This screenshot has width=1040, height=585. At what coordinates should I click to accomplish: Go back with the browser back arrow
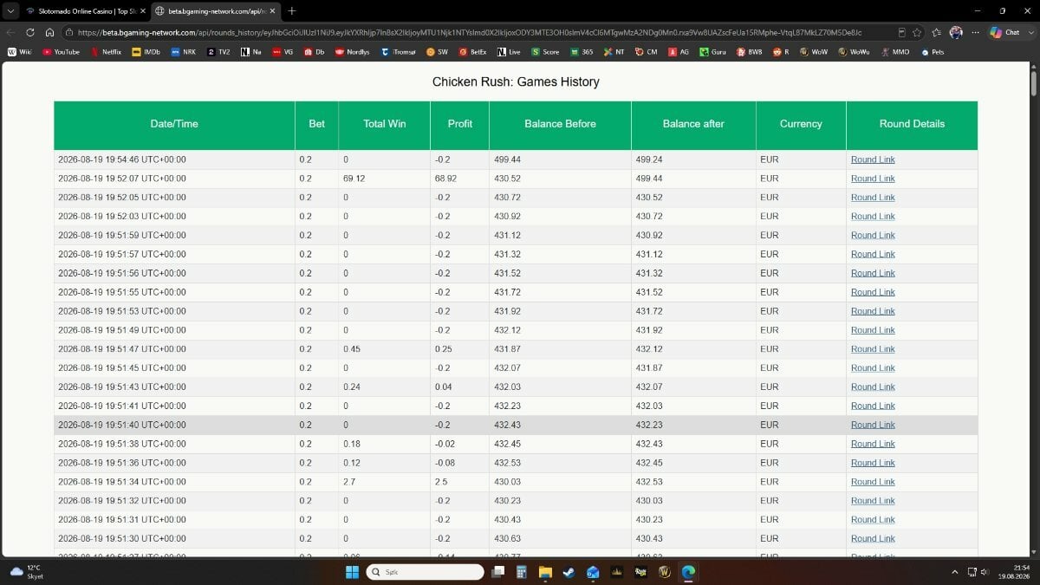coord(10,32)
